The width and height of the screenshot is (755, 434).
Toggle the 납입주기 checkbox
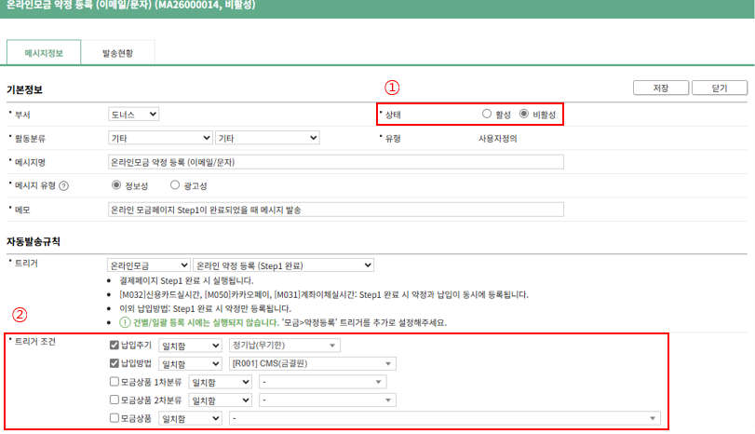point(115,345)
